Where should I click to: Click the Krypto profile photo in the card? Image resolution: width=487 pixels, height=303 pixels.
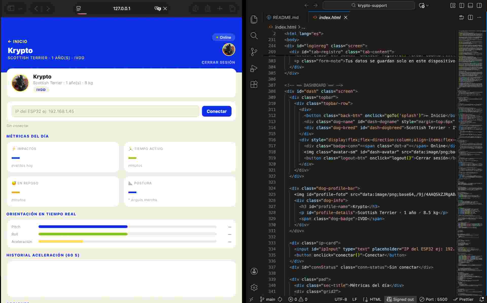tap(20, 83)
